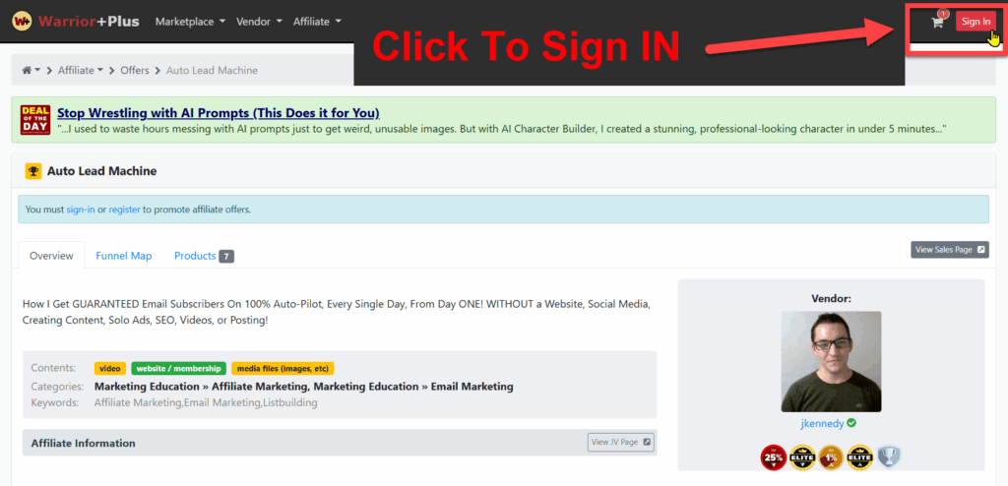The height and width of the screenshot is (486, 1008).
Task: Click the Deal of the Day badge
Action: (34, 120)
